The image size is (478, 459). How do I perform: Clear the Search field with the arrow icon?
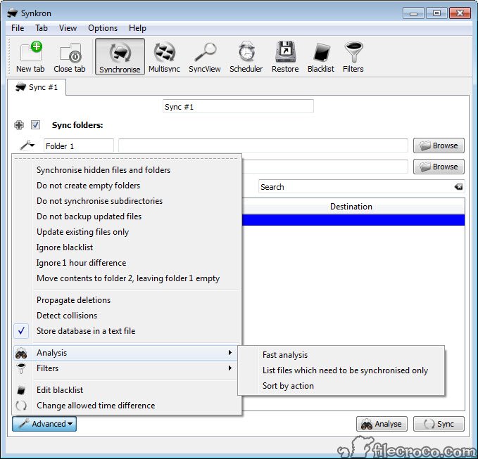458,186
